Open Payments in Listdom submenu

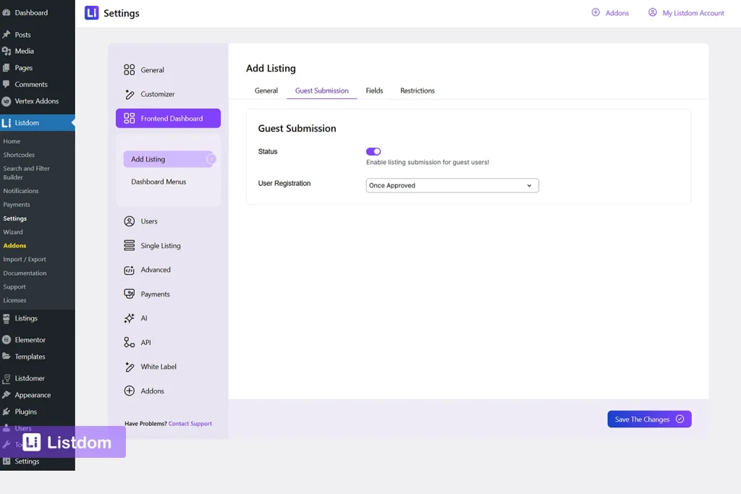click(x=17, y=205)
